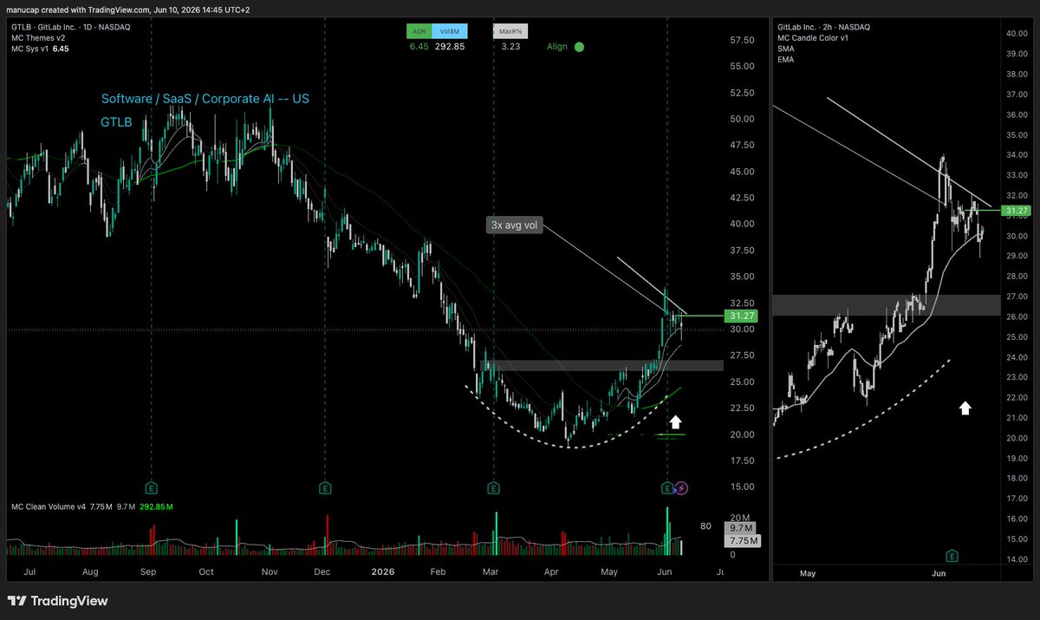Click the earnings E marker under March

(493, 488)
